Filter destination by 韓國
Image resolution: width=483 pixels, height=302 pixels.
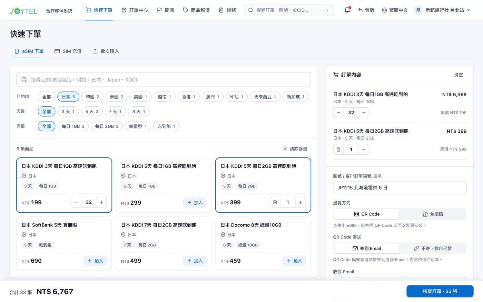point(92,97)
